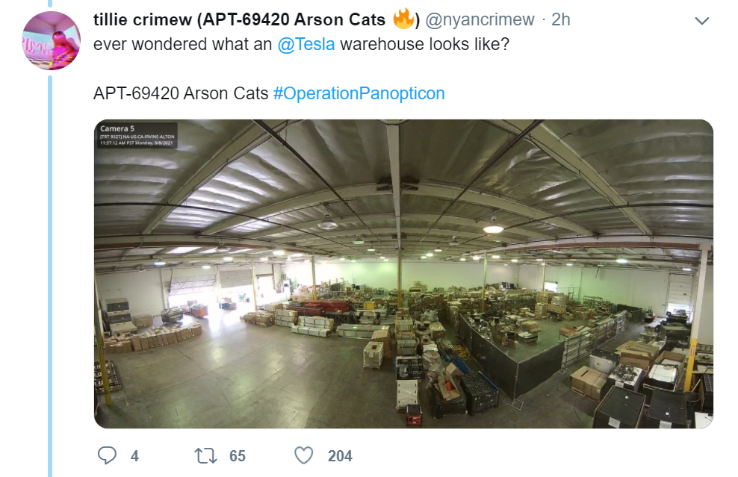The image size is (738, 477).
Task: Click the blue thread connector line
Action: coord(50,275)
